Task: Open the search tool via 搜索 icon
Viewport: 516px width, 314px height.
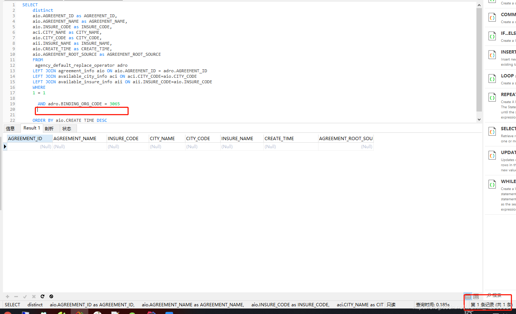Action: pyautogui.click(x=495, y=295)
